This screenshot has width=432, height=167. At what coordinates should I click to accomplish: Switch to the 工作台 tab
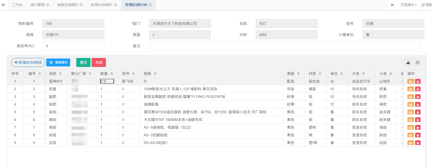17,5
